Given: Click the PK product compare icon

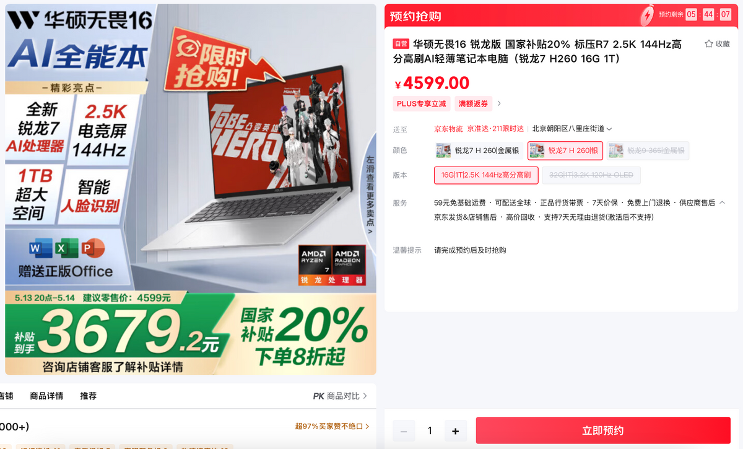Looking at the screenshot, I should pos(318,396).
